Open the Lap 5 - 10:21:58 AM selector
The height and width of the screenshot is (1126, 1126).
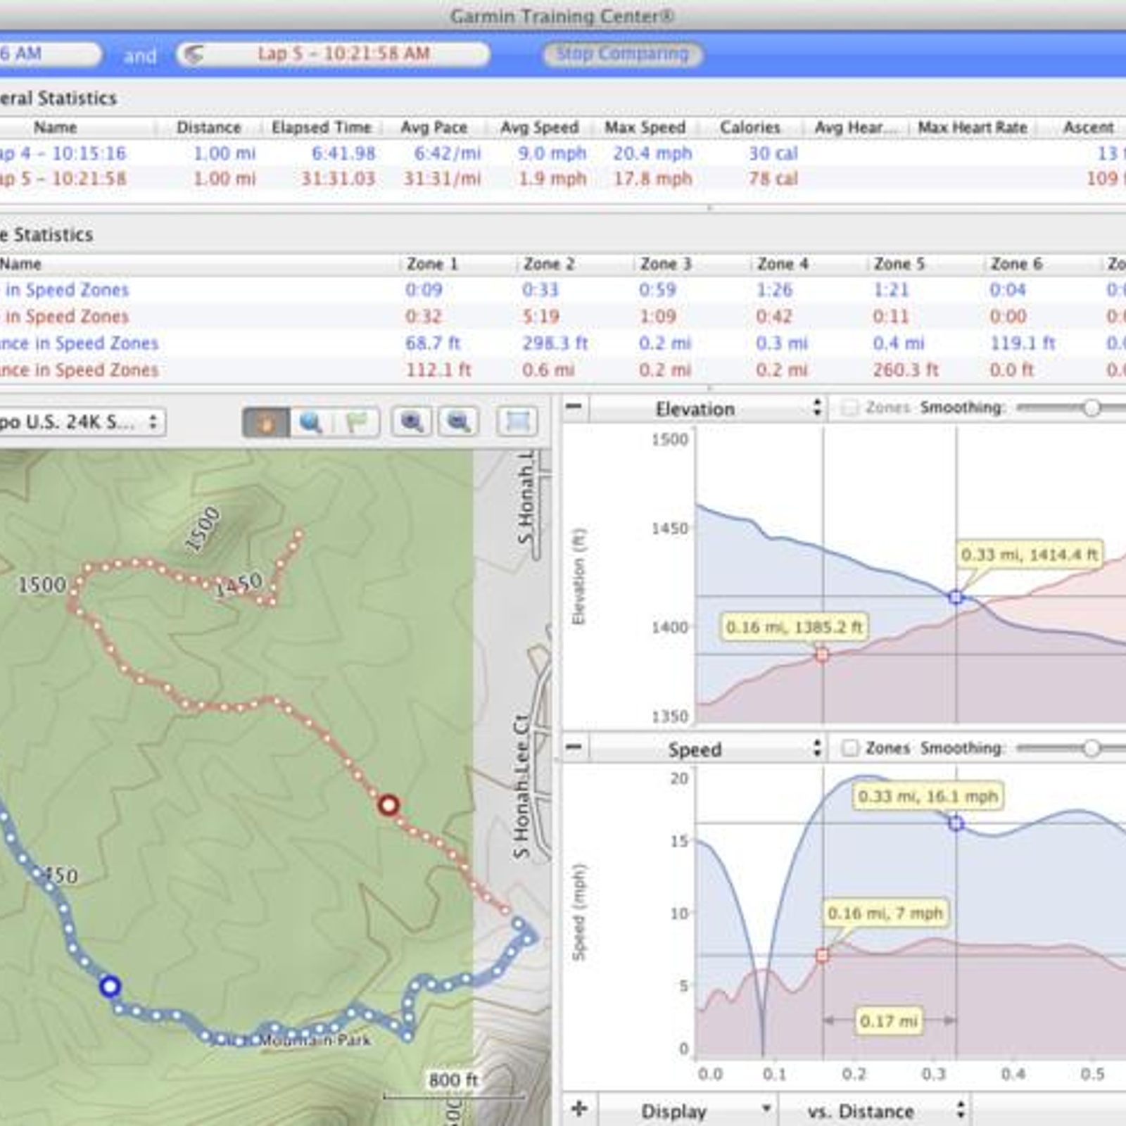pyautogui.click(x=333, y=54)
